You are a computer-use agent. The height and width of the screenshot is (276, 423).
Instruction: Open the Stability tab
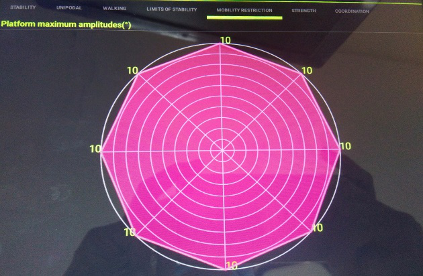(23, 8)
